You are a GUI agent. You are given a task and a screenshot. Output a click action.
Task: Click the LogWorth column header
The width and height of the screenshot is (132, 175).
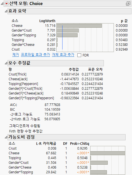pos(47,21)
